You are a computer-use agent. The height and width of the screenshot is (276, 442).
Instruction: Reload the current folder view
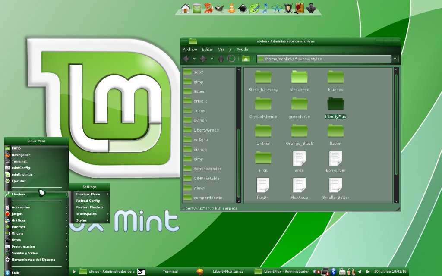(231, 59)
